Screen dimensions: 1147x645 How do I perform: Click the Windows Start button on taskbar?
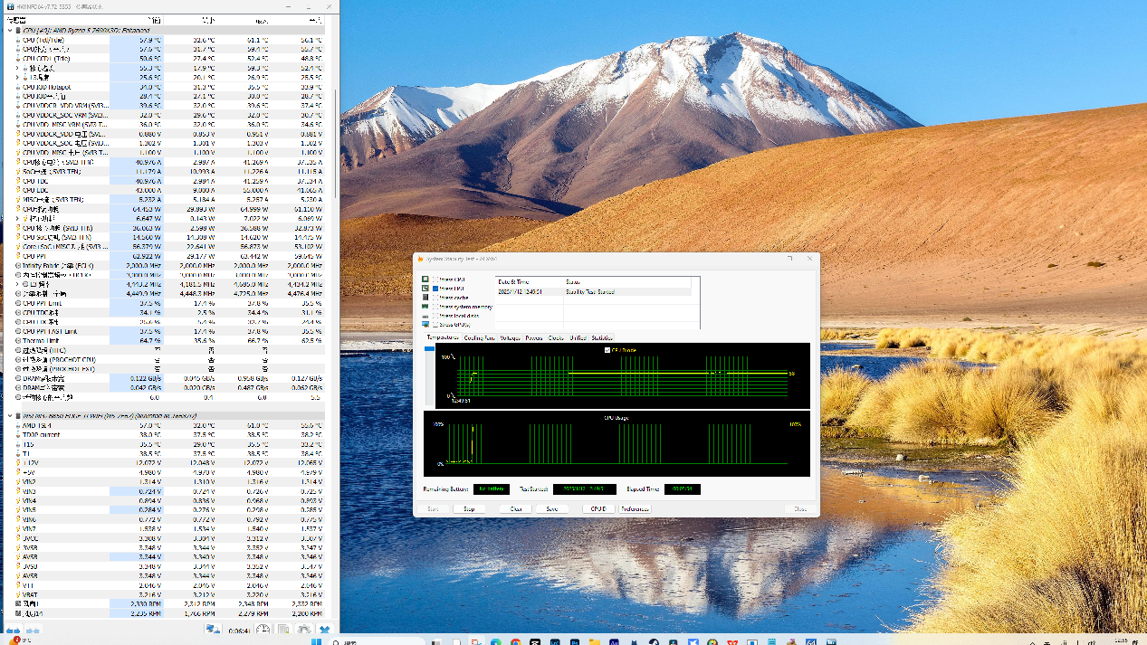[317, 642]
